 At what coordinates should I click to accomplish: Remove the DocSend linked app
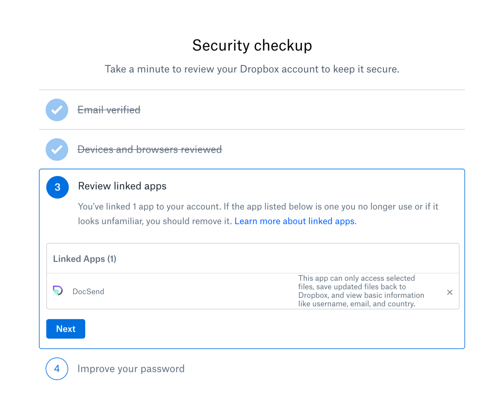tap(449, 292)
